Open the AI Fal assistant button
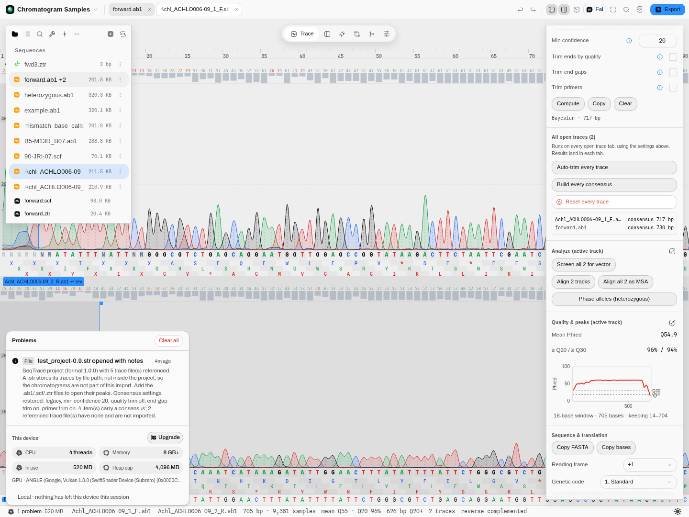Screen dimensions: 689x517 coord(595,10)
